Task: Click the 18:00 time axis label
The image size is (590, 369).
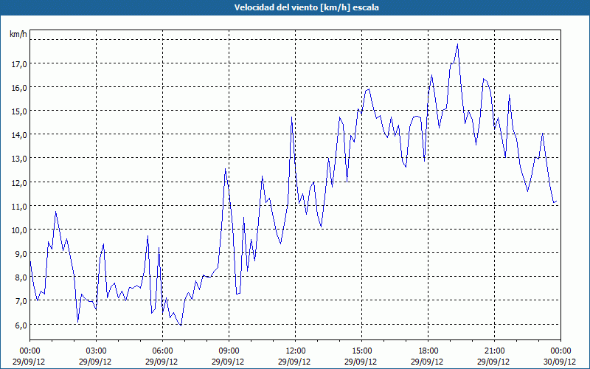Action: tap(428, 351)
